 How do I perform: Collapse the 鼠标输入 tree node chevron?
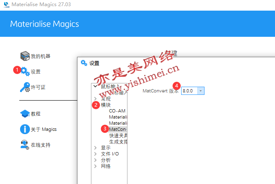(95, 86)
